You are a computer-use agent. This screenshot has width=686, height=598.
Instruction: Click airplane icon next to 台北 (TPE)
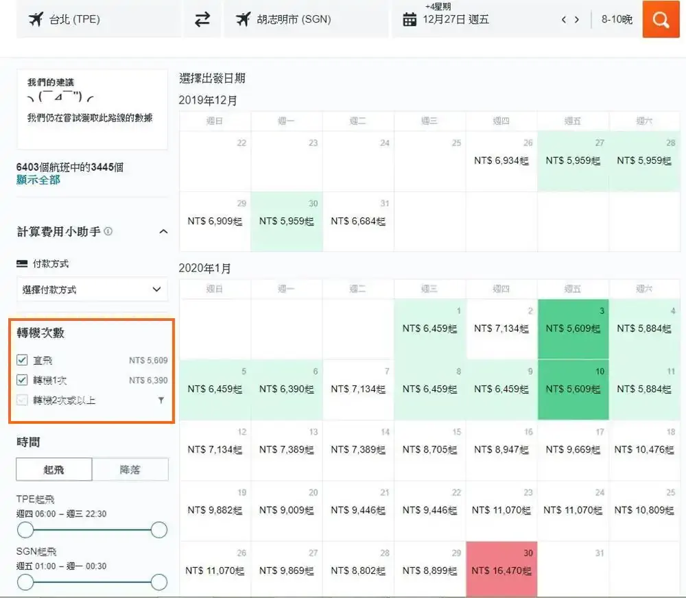point(36,19)
